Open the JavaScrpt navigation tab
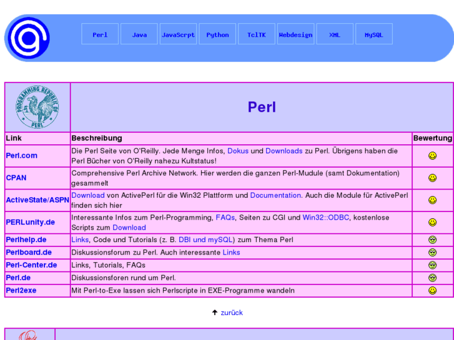 (x=178, y=34)
